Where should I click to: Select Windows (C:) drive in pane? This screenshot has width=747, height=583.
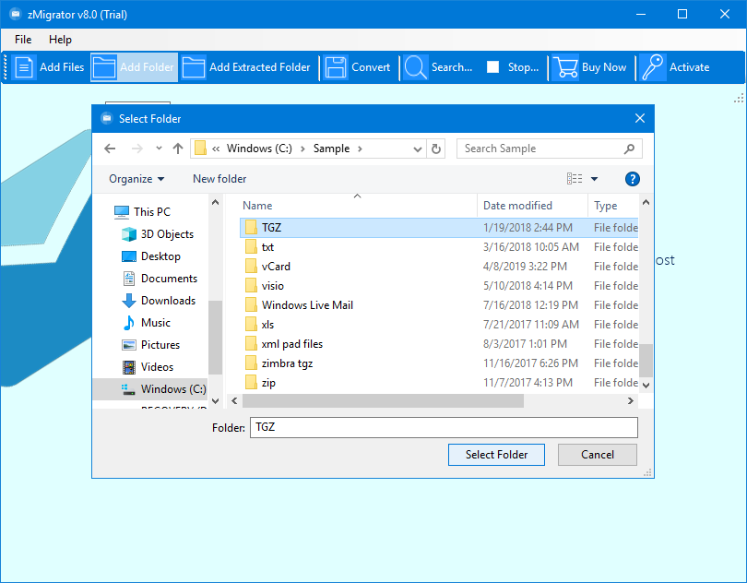150,389
